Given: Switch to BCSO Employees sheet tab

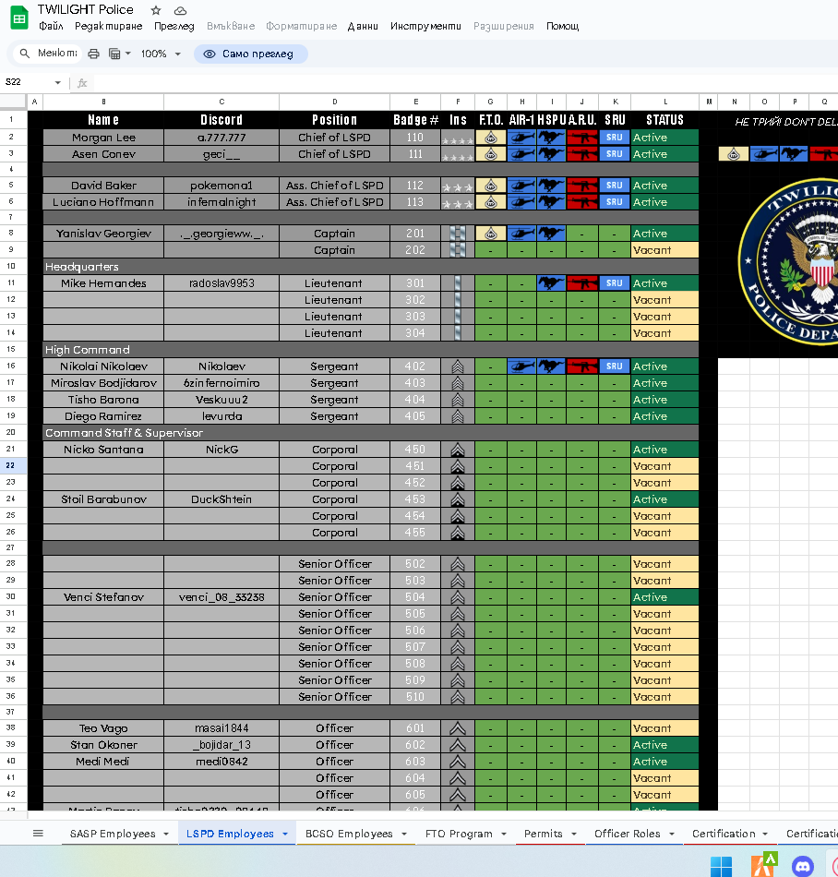Looking at the screenshot, I should pos(349,834).
